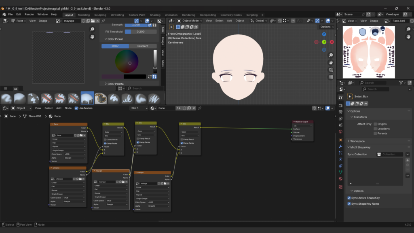Open the Render menu
The height and width of the screenshot is (233, 414).
coord(29,15)
